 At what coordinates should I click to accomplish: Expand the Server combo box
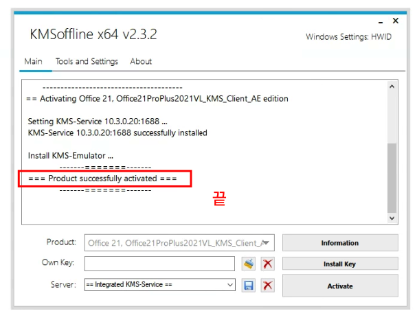coord(160,285)
